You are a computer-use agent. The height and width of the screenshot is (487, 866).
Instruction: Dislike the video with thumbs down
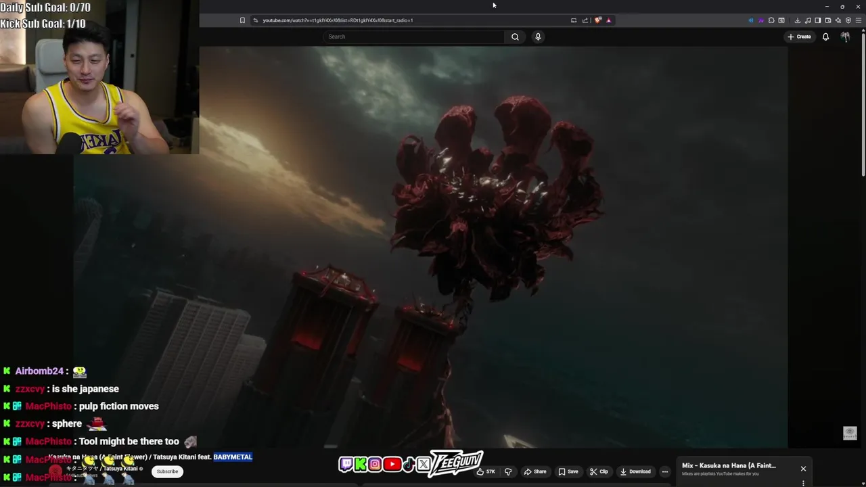pyautogui.click(x=508, y=471)
